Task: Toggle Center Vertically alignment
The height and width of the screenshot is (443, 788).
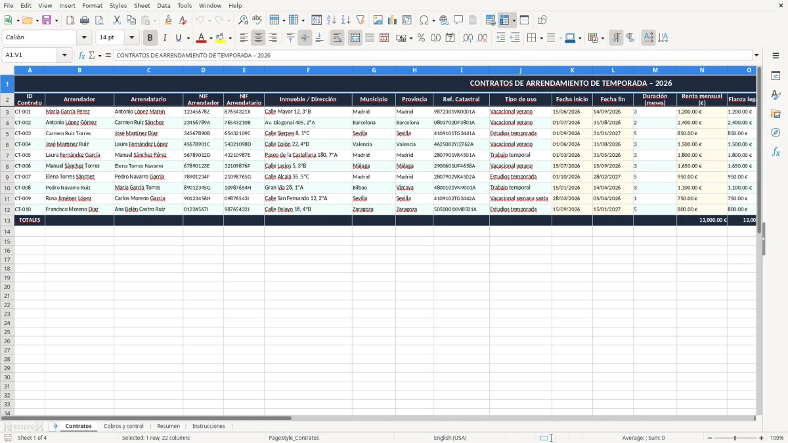Action: pyautogui.click(x=305, y=38)
